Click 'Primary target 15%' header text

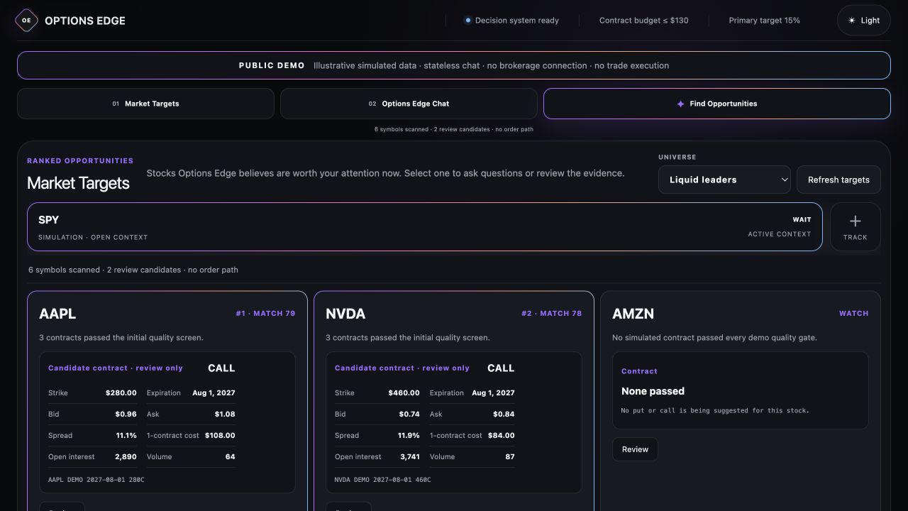pyautogui.click(x=764, y=21)
